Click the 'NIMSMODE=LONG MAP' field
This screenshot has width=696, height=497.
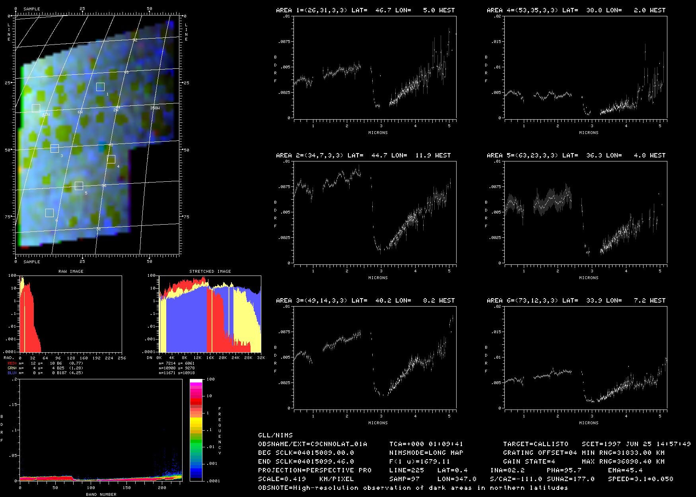tap(426, 453)
